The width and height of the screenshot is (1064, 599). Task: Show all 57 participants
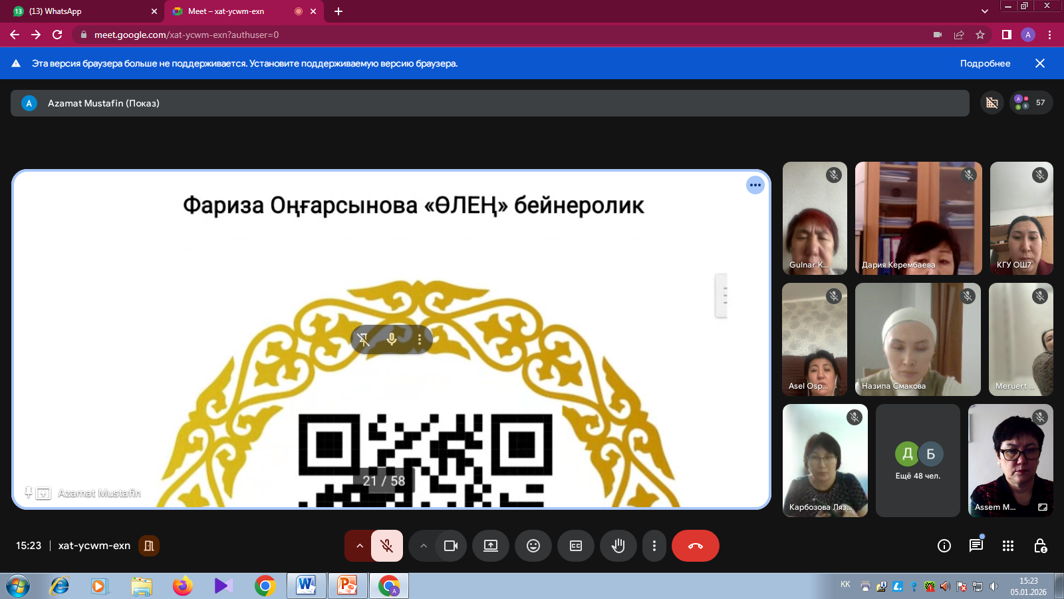1031,102
